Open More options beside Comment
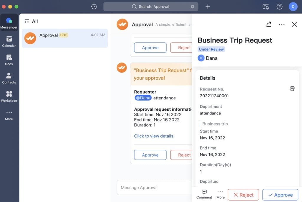Image resolution: width=302 pixels, height=202 pixels. coord(220,194)
